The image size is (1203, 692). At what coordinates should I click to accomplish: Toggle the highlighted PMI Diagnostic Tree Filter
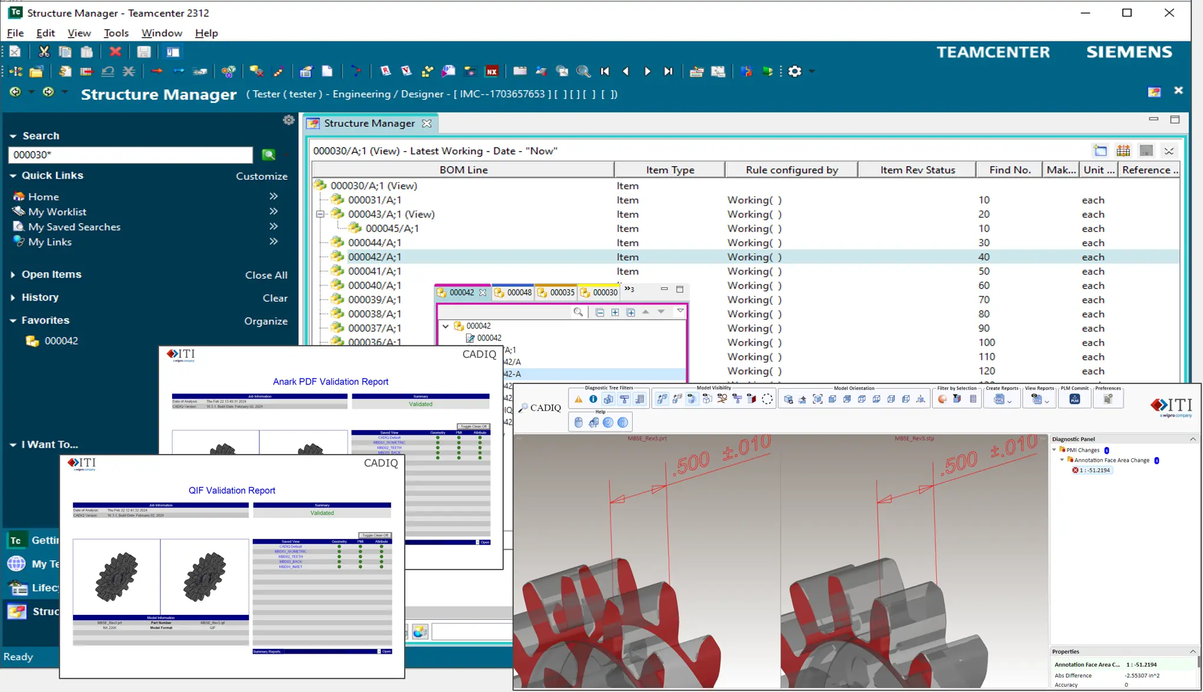point(624,399)
